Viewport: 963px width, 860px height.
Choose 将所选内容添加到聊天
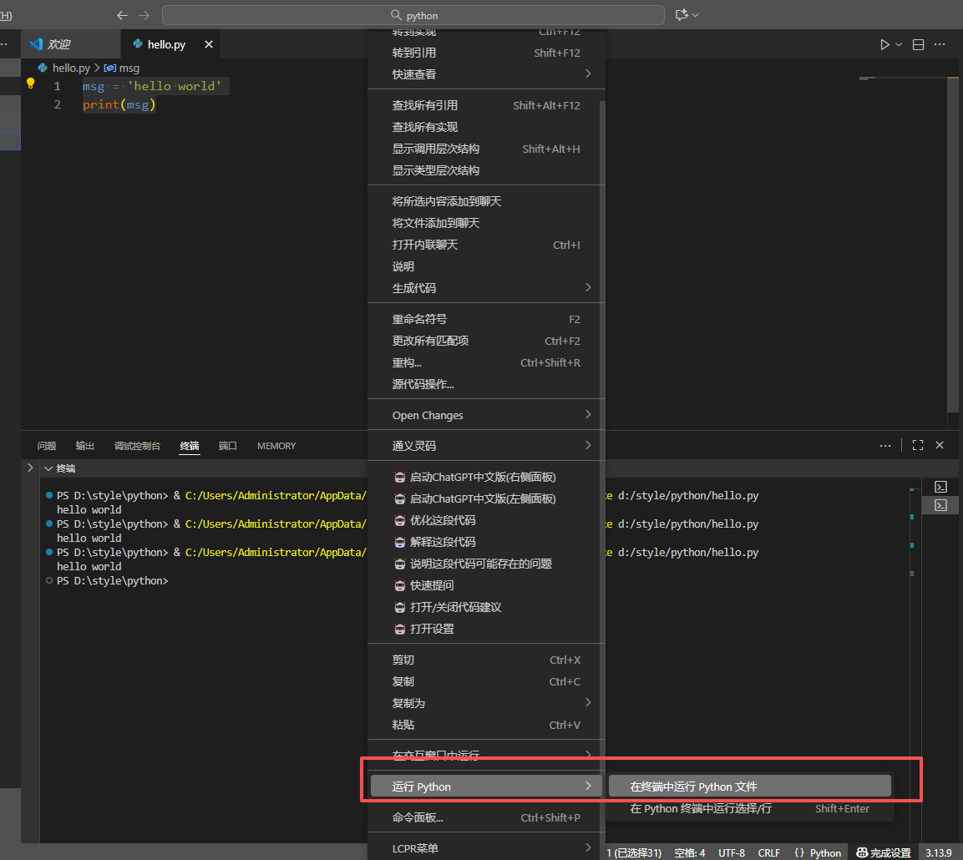point(486,201)
